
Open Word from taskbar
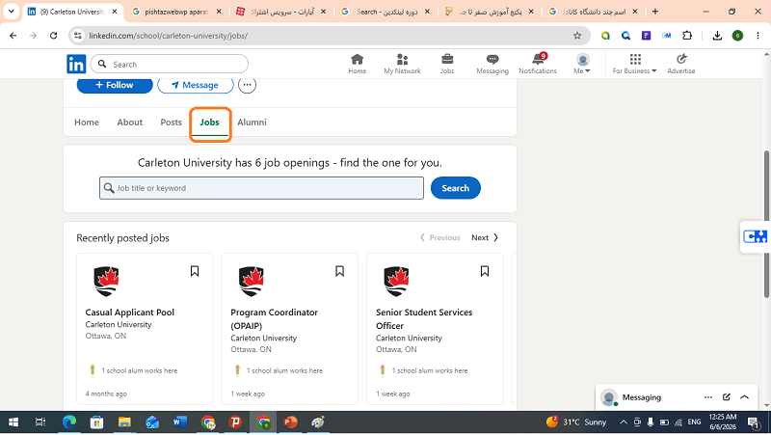click(179, 422)
